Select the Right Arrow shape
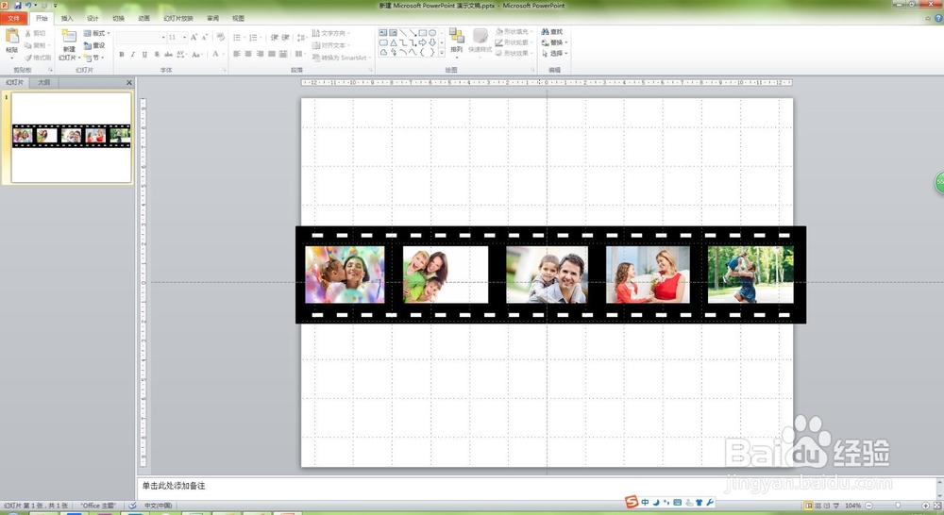 tap(422, 42)
